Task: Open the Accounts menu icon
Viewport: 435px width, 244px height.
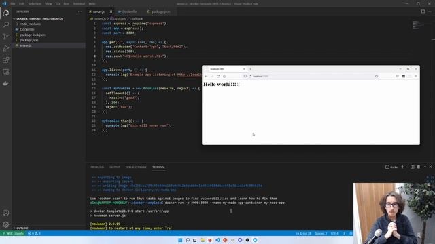Action: tap(6, 213)
